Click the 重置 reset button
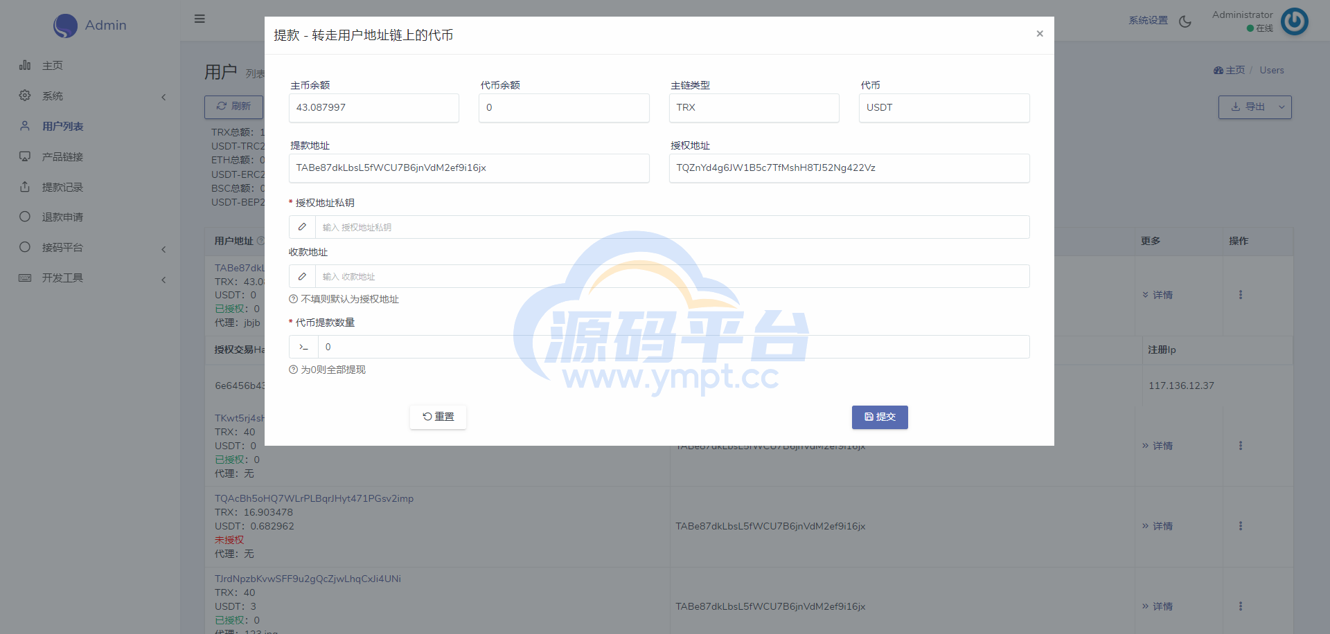Viewport: 1330px width, 634px height. point(438,417)
